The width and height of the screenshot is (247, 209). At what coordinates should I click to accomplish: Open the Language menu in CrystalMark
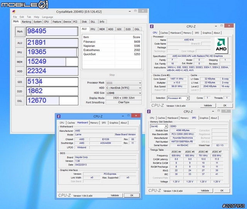(47, 17)
